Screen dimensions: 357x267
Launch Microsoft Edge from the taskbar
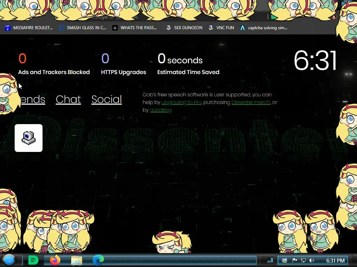pos(98,260)
